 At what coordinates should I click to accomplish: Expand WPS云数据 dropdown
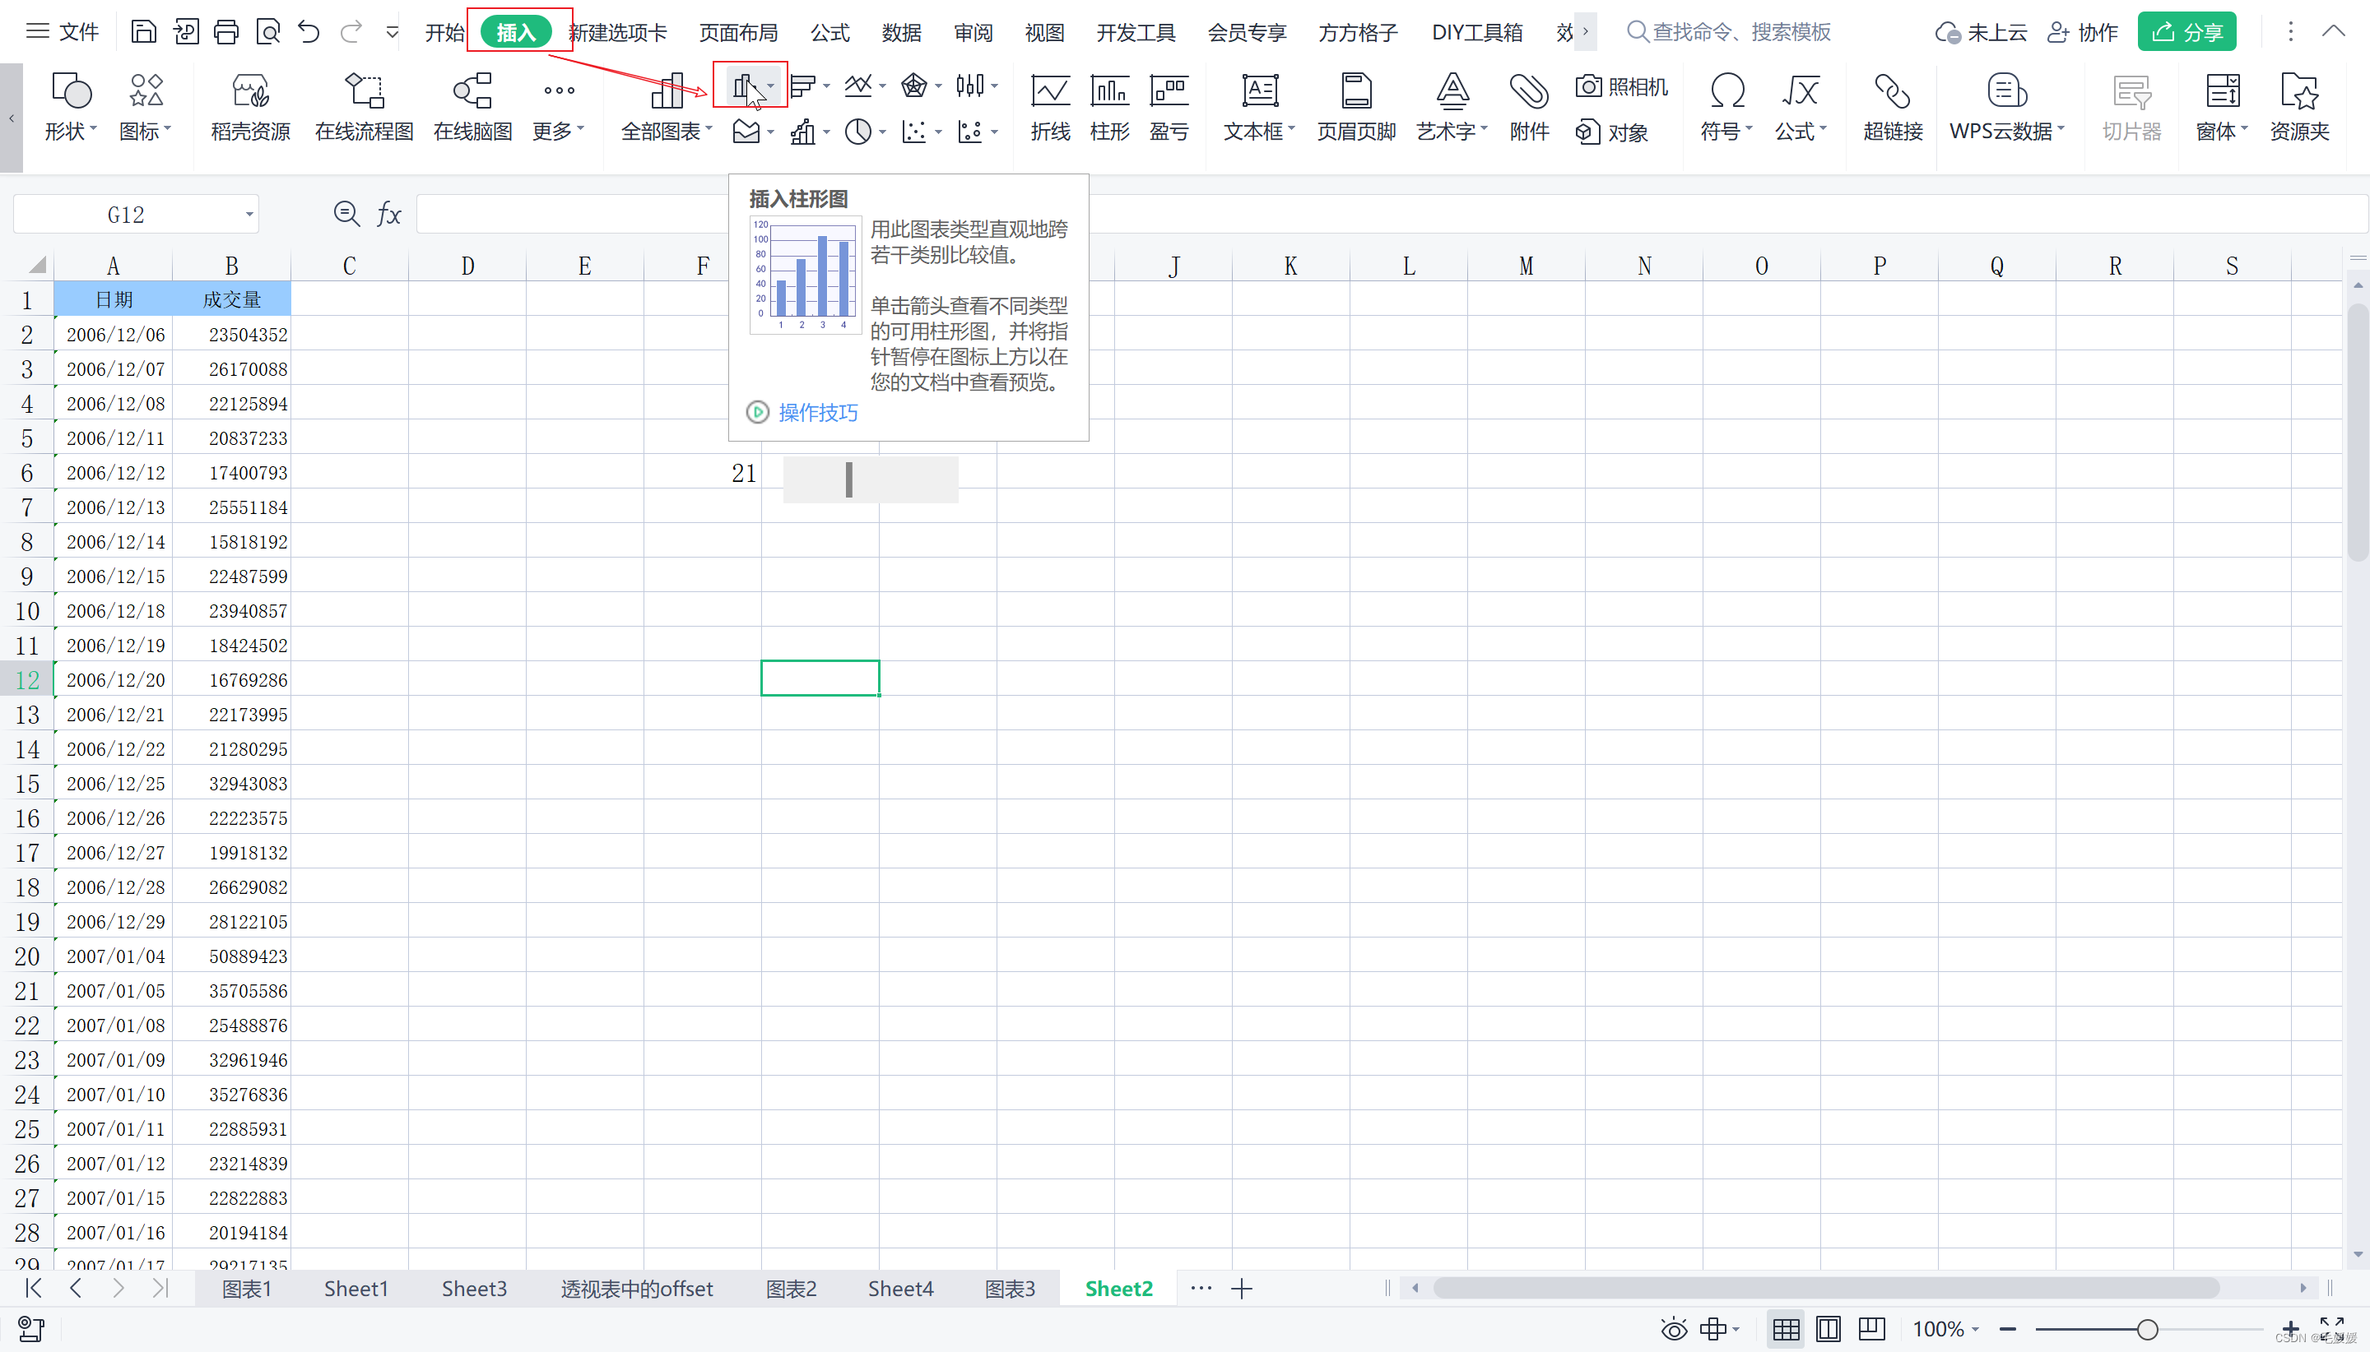coord(2007,107)
